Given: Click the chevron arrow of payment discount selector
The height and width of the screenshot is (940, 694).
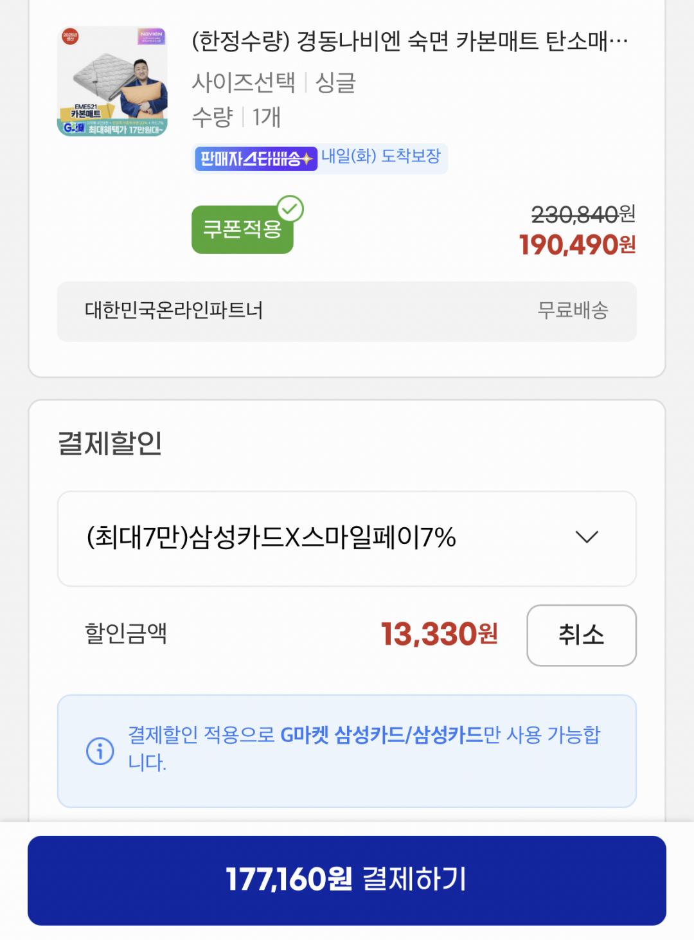Looking at the screenshot, I should point(586,537).
